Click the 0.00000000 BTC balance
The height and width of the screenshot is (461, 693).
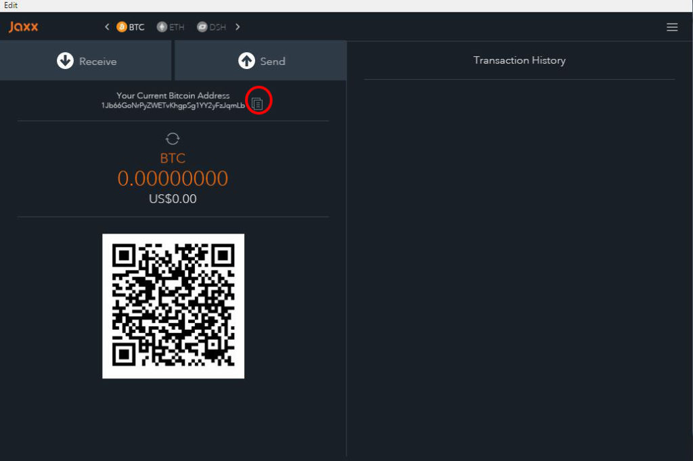click(173, 179)
